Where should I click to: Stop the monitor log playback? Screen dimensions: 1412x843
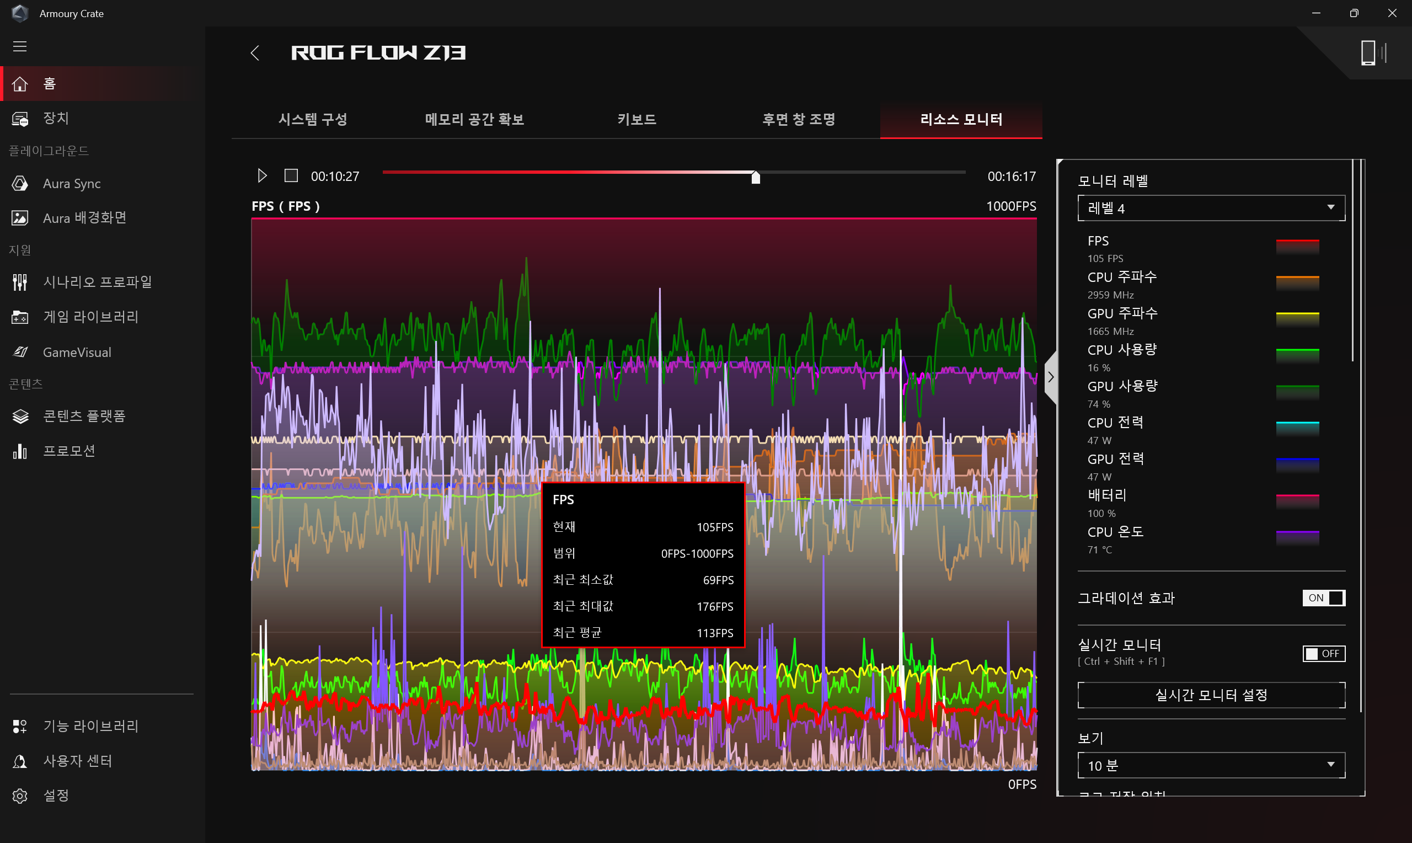(291, 175)
